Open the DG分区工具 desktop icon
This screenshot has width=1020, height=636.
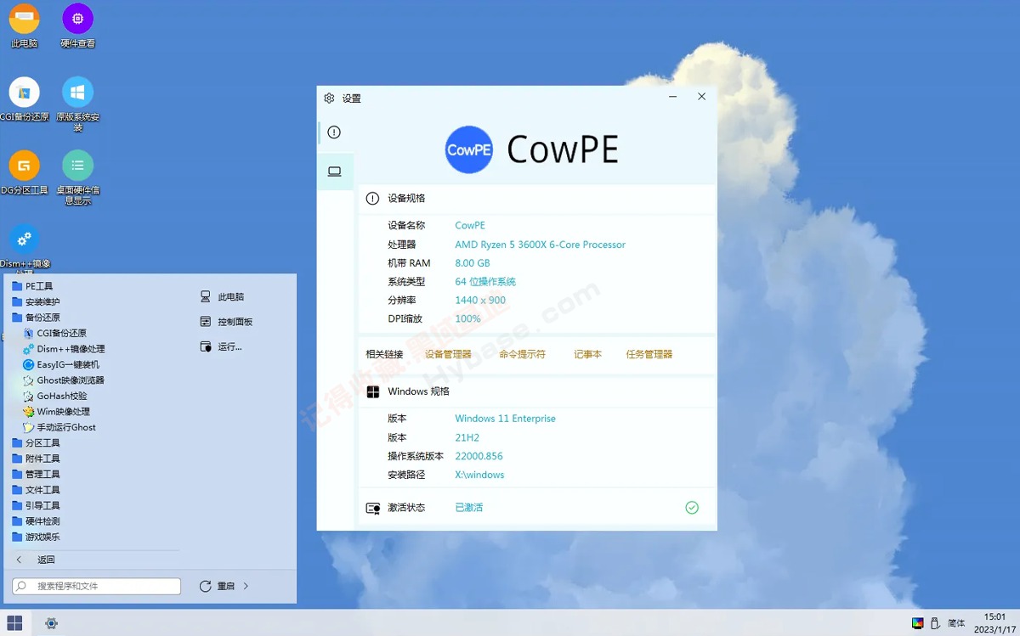(x=24, y=172)
